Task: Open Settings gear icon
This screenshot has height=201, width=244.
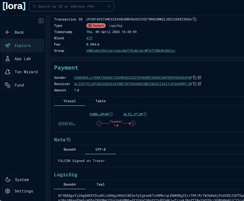Action: click(8, 191)
